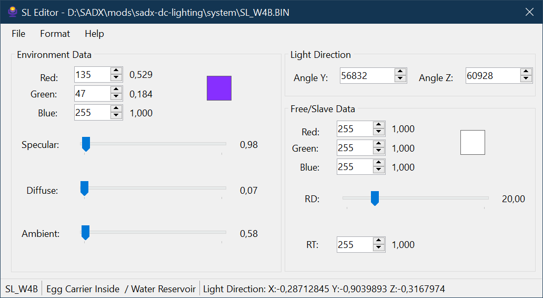Click the Ambient slider thumb
This screenshot has width=543, height=298.
pos(85,232)
